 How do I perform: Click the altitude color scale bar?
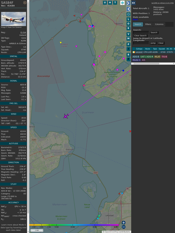(74, 225)
